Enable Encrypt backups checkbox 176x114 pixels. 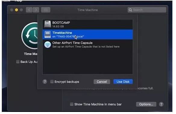pyautogui.click(x=52, y=82)
